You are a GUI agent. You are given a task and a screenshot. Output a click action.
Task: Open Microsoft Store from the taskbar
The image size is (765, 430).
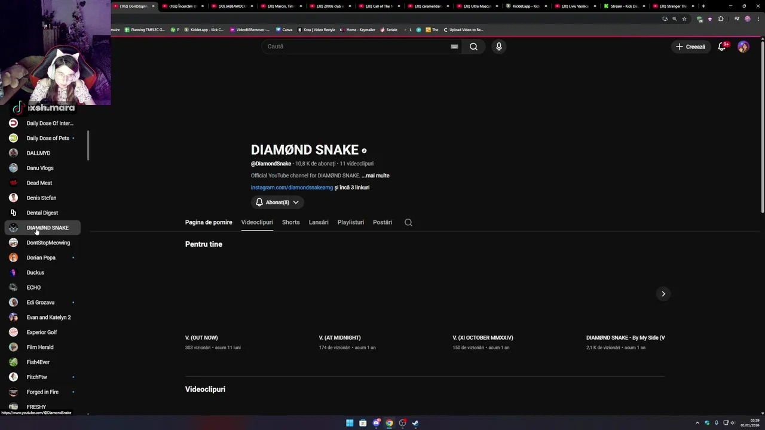[363, 423]
